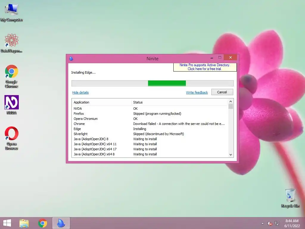305x229 pixels.
Task: Click the Status column header
Action: click(x=179, y=102)
